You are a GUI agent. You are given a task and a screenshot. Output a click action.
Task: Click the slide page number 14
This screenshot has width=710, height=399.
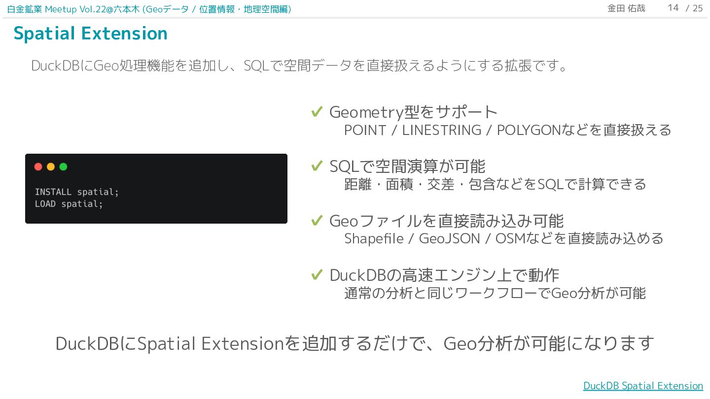click(x=674, y=8)
